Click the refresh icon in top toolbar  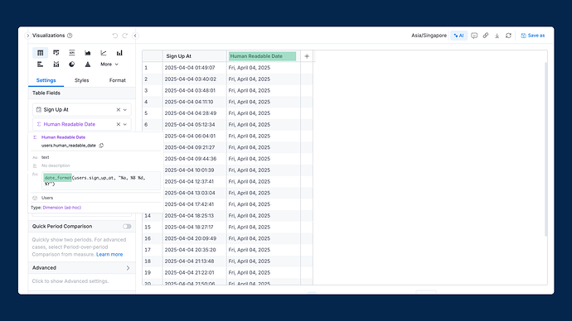point(508,36)
